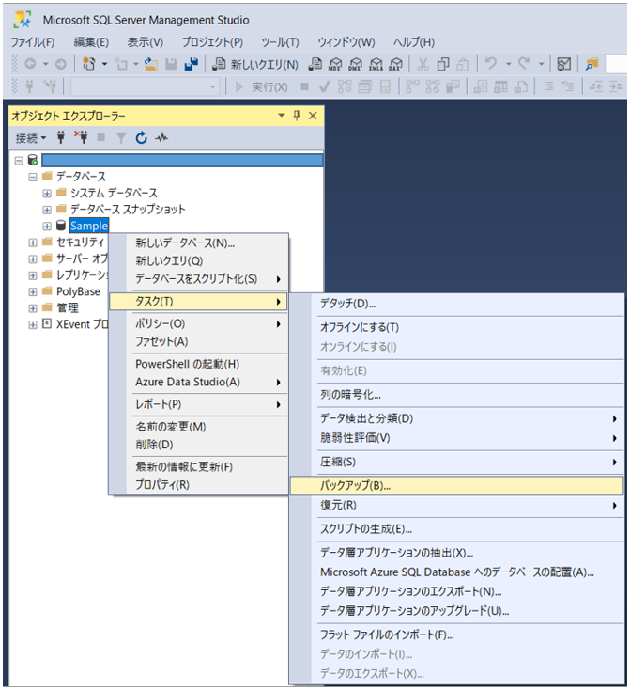The width and height of the screenshot is (630, 690).
Task: Collapse the データベース folder node
Action: (33, 178)
